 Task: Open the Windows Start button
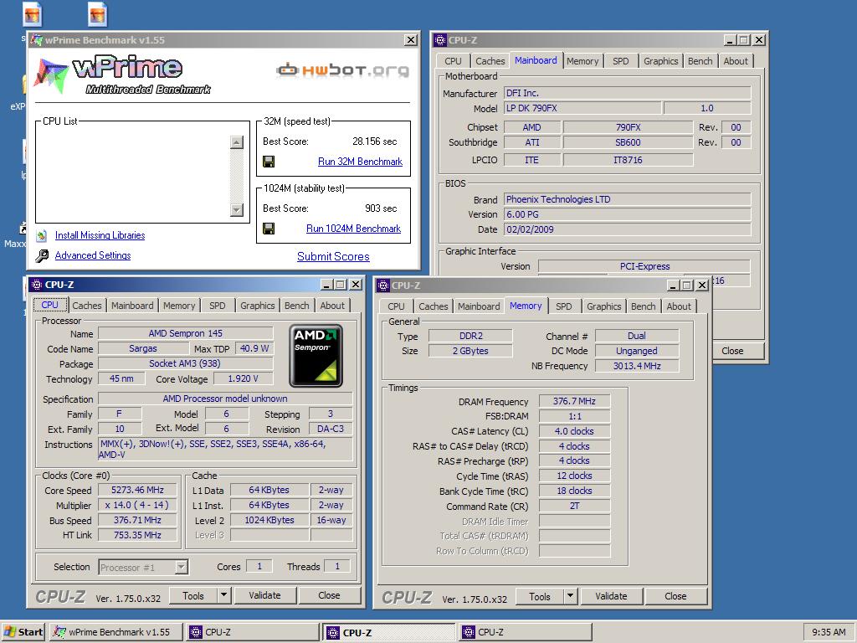[x=23, y=632]
